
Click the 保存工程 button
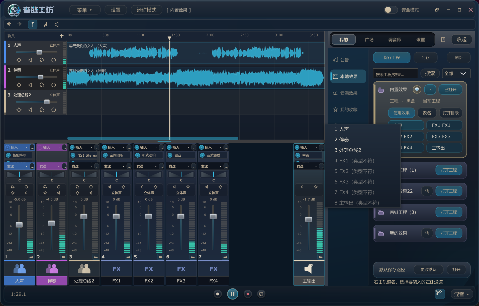pos(392,58)
